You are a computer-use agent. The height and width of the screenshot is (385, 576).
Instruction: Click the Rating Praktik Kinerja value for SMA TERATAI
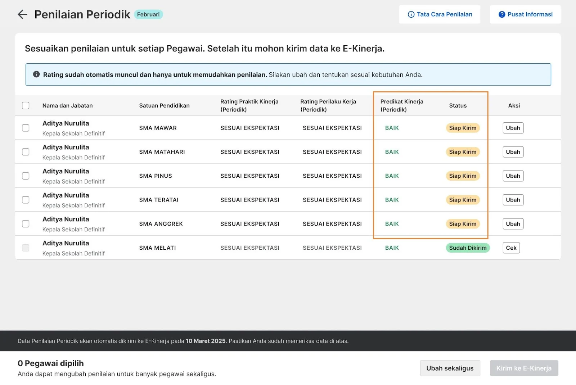click(250, 200)
